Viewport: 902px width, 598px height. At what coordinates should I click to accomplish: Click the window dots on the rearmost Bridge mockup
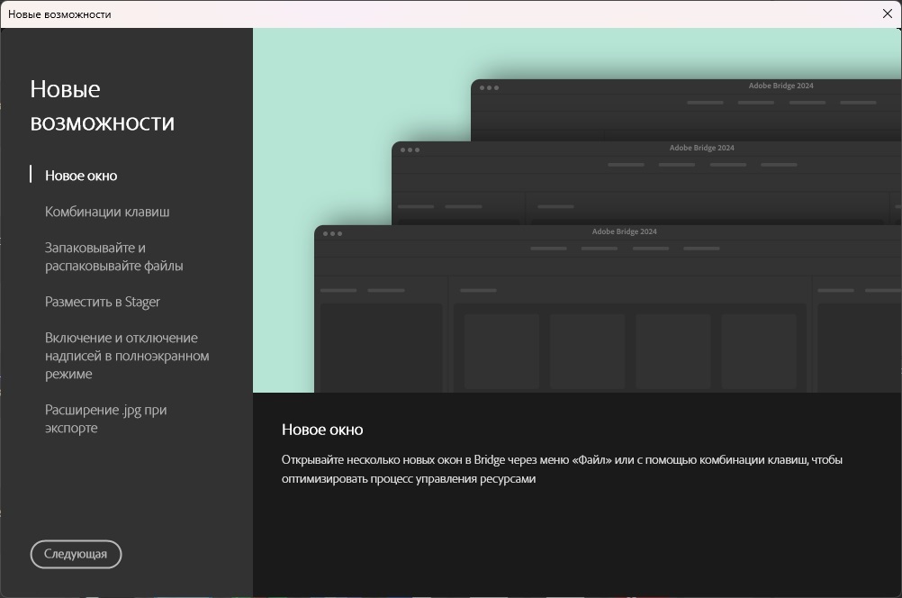click(x=489, y=87)
